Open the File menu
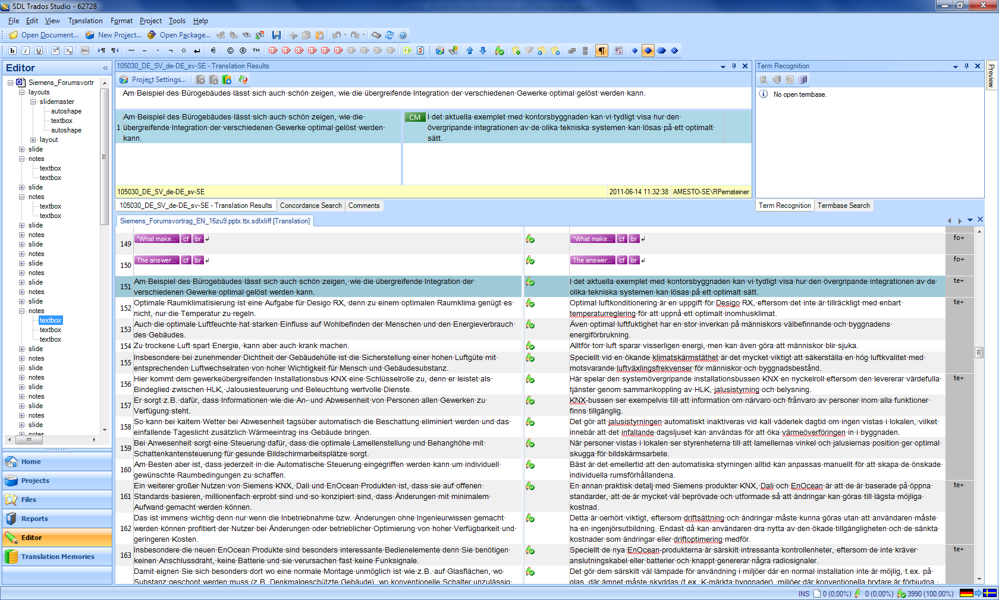This screenshot has width=999, height=600. [x=14, y=21]
